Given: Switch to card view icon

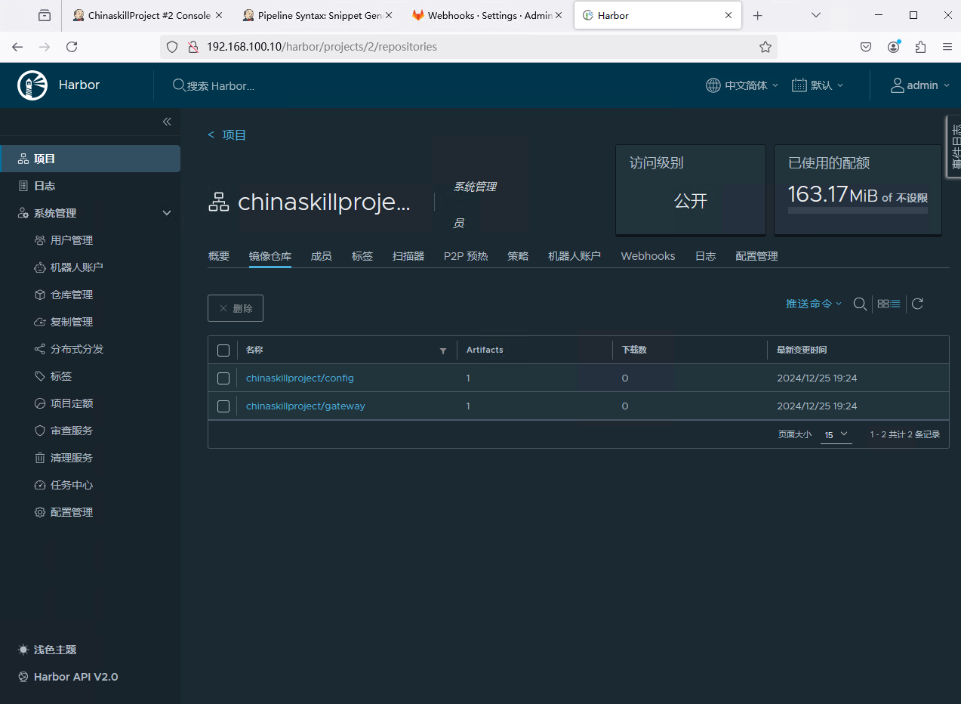Looking at the screenshot, I should coord(882,304).
